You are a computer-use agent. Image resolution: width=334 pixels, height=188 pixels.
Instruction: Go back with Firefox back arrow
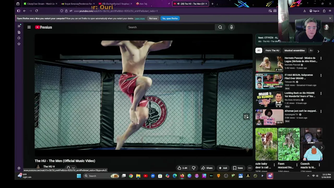tap(25, 11)
